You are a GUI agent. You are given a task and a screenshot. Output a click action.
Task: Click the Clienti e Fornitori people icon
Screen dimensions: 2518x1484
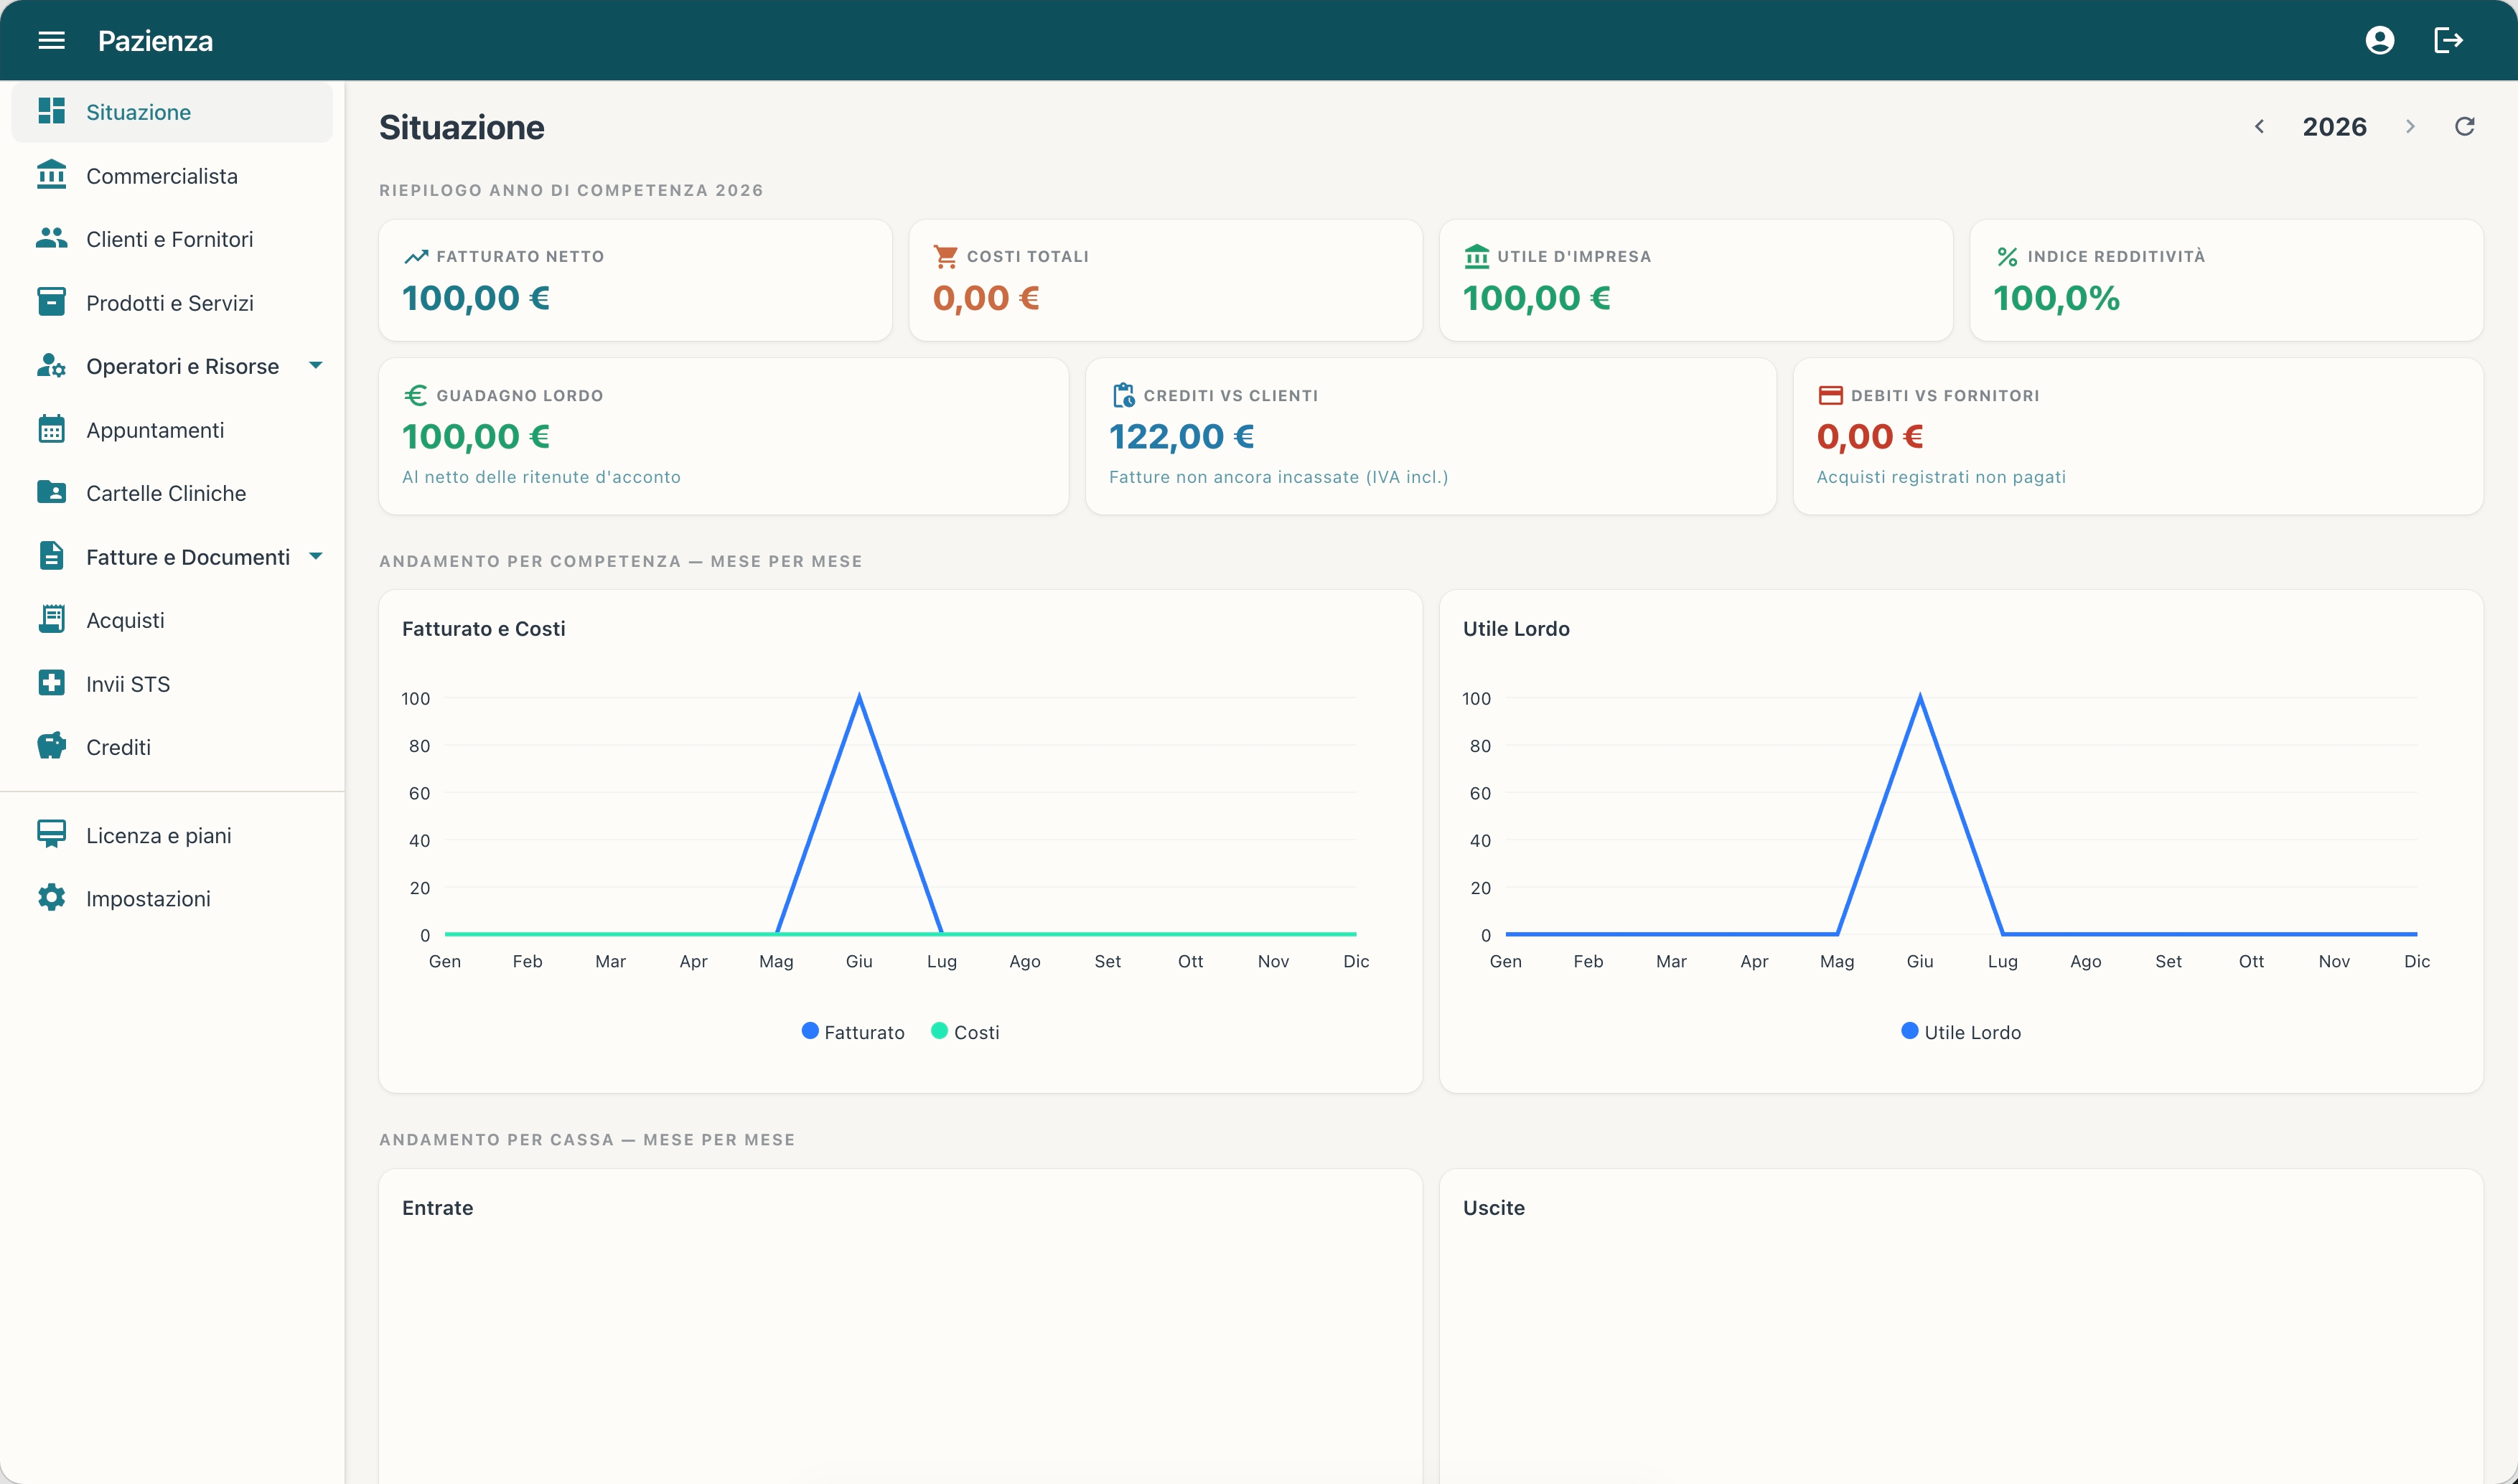pos(51,238)
